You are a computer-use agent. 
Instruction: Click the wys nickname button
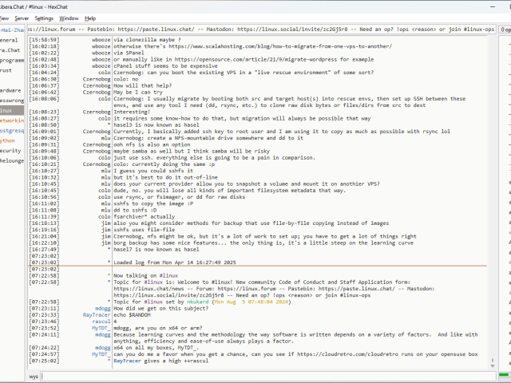(x=34, y=374)
